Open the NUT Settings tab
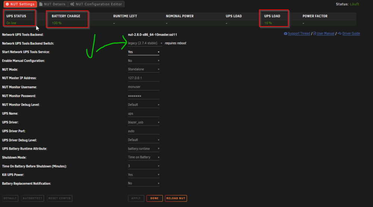Image resolution: width=373 pixels, height=207 pixels. (x=20, y=4)
